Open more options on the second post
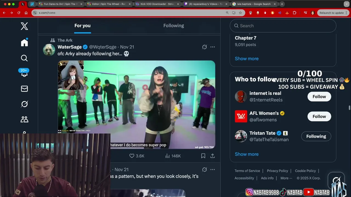This screenshot has width=351, height=197. coord(213,169)
